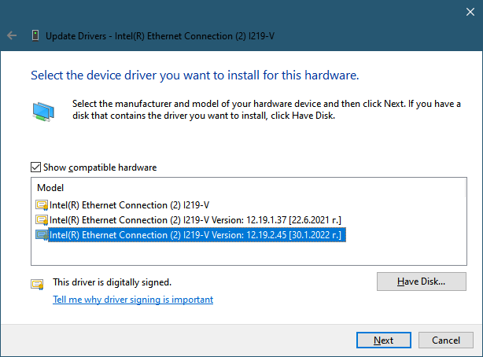Click certificate icon of first I219-V row

[42, 205]
